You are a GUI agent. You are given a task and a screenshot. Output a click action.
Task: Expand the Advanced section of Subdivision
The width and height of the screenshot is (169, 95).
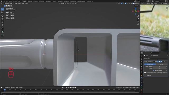point(149,75)
